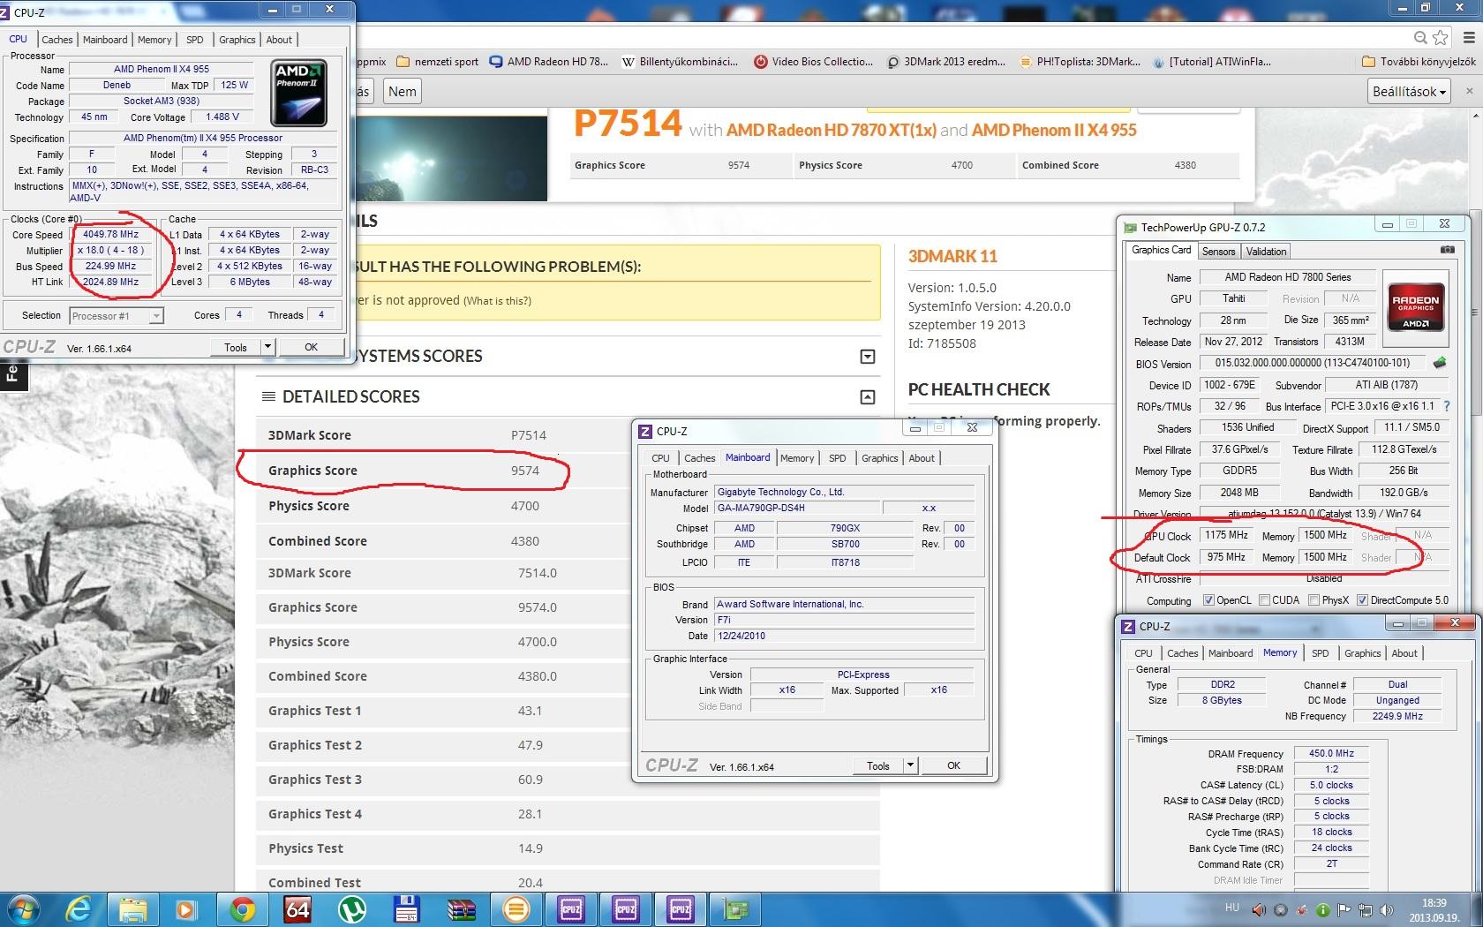Click the AMD Phenom II logo in CPU-Z

[x=299, y=93]
